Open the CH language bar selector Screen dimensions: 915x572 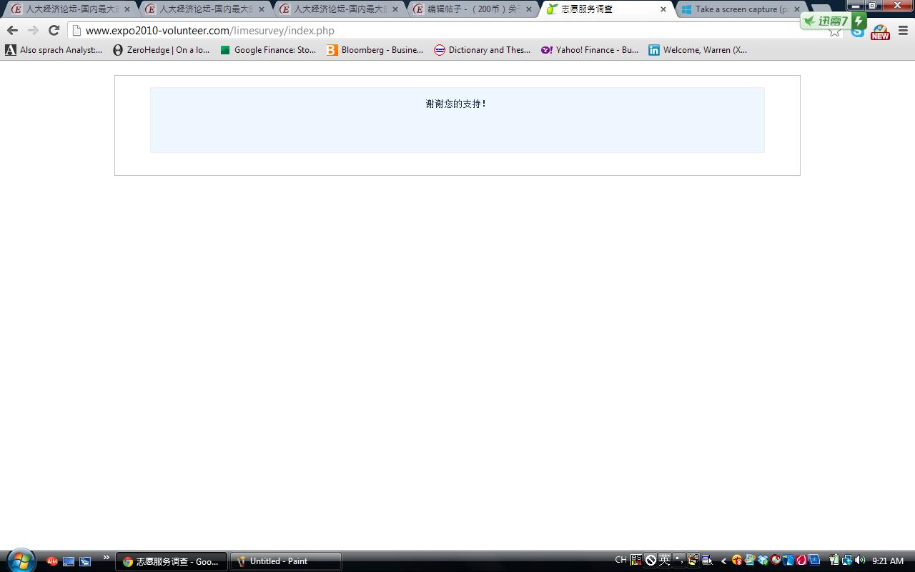pyautogui.click(x=620, y=560)
